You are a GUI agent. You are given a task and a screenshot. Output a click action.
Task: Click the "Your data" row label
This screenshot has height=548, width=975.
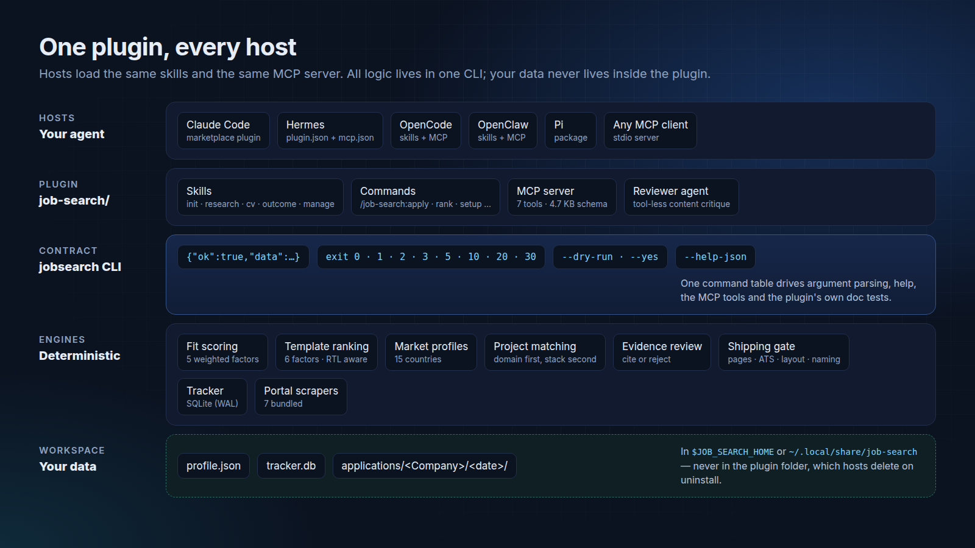click(x=68, y=466)
